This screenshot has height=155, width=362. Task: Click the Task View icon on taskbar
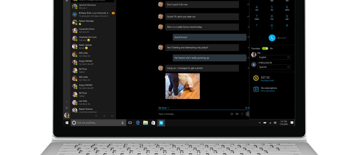(x=130, y=123)
